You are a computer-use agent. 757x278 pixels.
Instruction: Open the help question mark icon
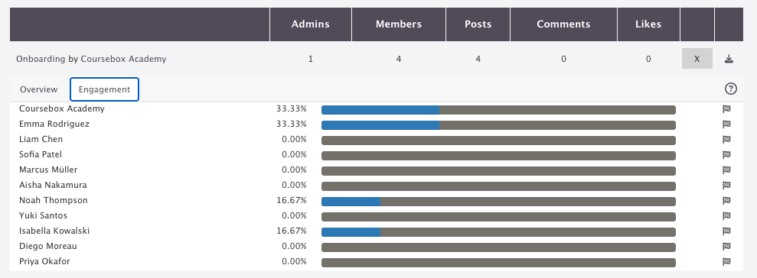[x=731, y=89]
